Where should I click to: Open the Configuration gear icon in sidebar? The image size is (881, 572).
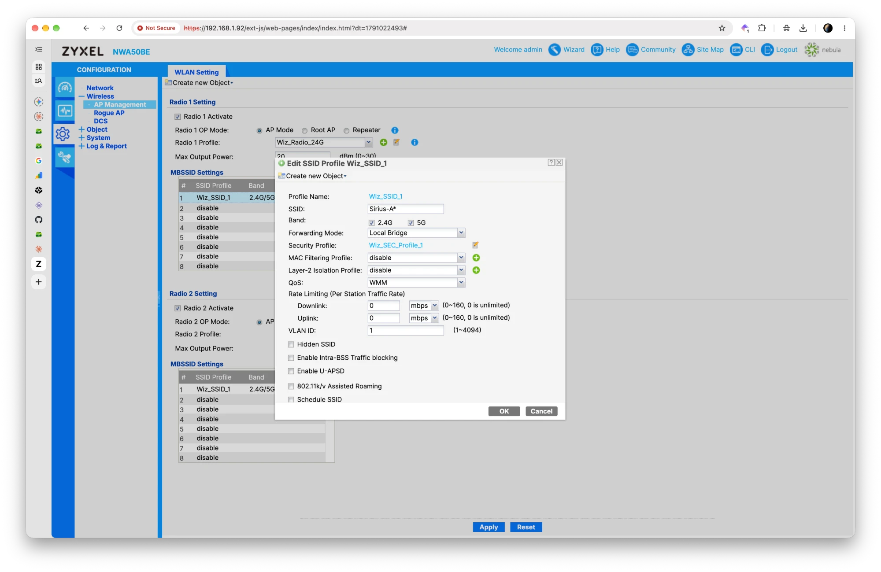[x=63, y=134]
